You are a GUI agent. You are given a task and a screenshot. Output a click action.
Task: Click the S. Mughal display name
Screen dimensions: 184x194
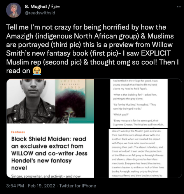(36, 7)
